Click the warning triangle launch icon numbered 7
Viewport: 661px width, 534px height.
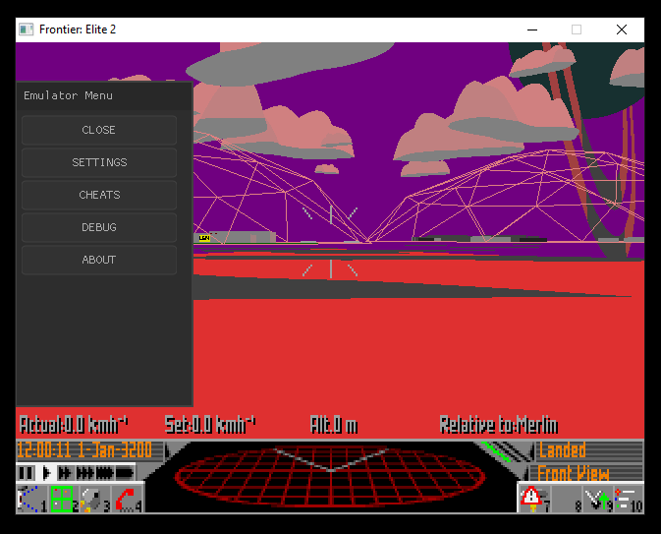[534, 499]
